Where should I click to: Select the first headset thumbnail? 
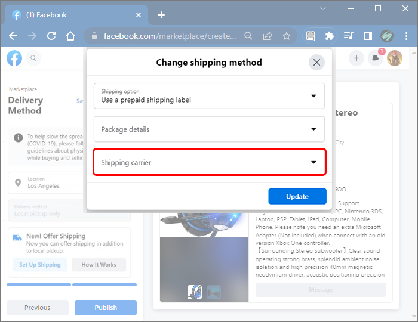click(195, 292)
